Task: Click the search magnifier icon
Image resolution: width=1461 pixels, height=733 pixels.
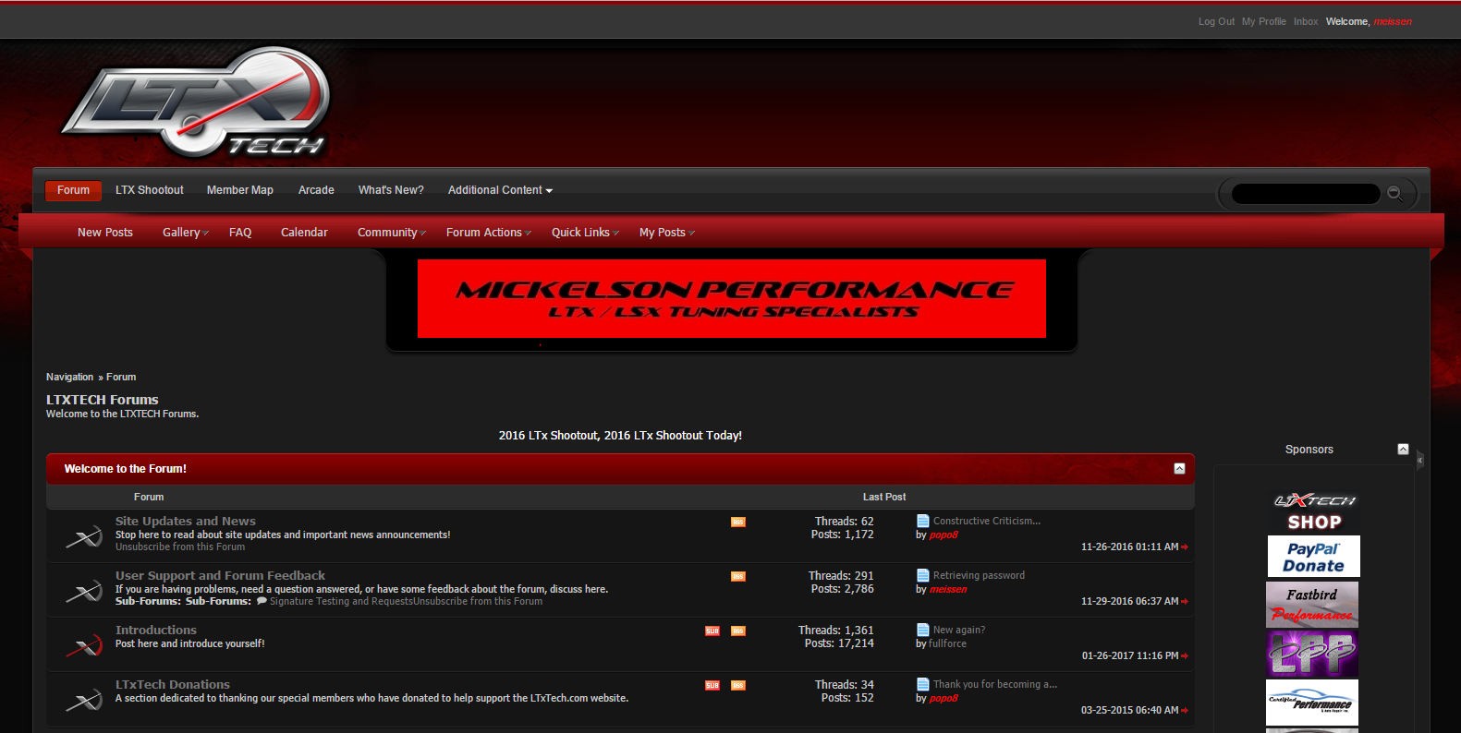Action: coord(1394,194)
